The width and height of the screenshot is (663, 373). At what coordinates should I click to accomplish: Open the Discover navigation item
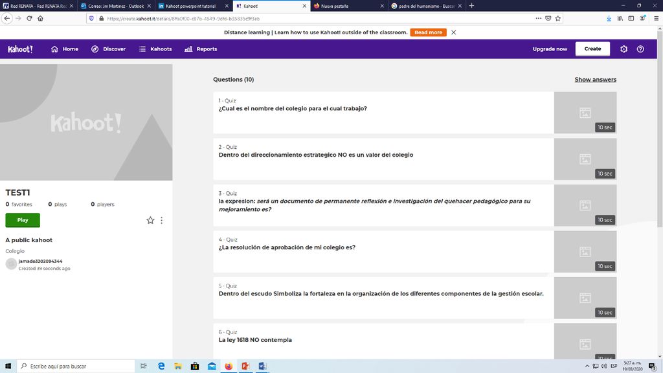108,49
